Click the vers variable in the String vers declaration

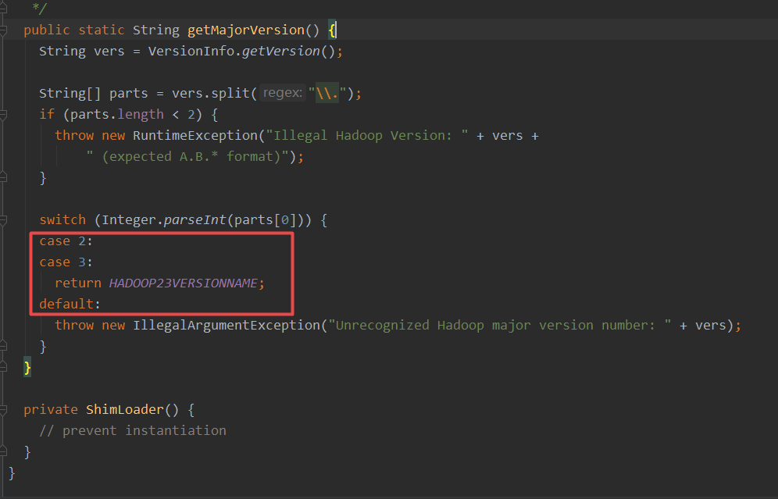pyautogui.click(x=109, y=51)
